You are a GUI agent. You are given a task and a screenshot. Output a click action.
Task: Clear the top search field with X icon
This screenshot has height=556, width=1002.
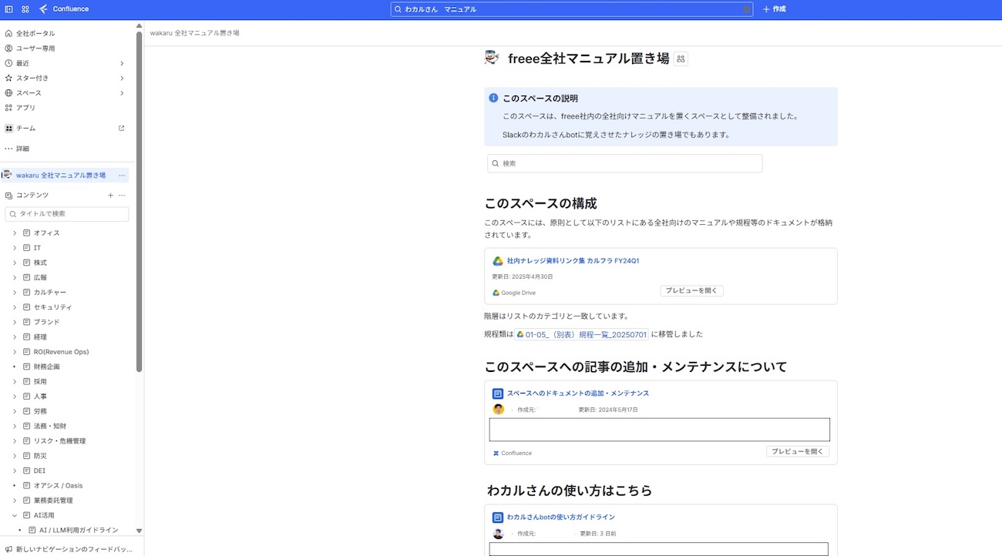pyautogui.click(x=746, y=9)
